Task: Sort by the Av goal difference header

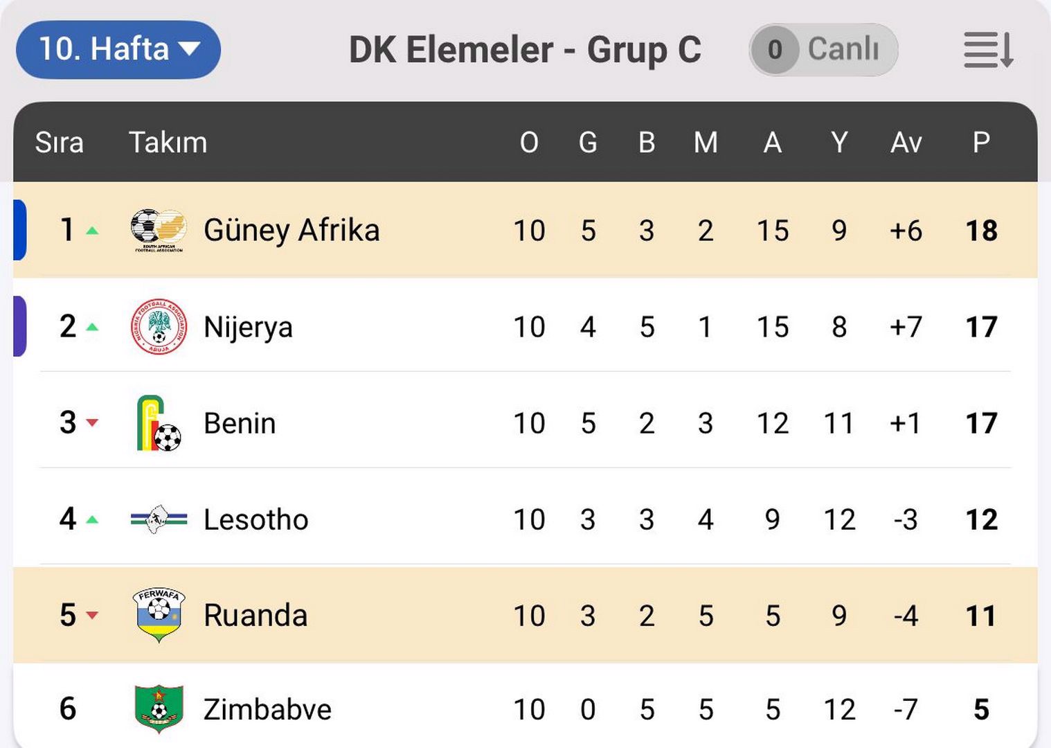Action: coord(906,143)
